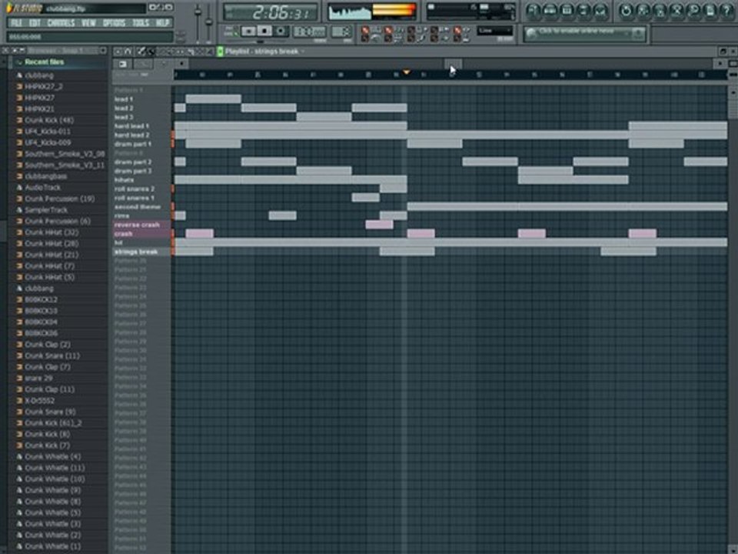Select clubbangbass in browser
738x554 pixels.
point(45,176)
